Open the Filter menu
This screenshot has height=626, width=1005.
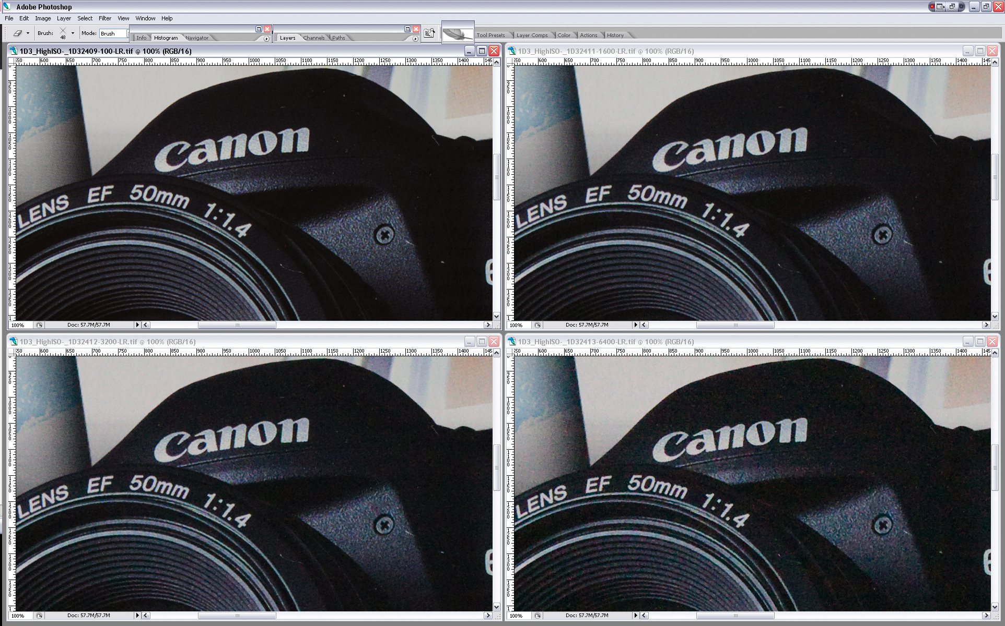click(x=105, y=18)
